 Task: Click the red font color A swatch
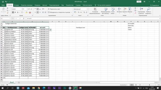point(30,12)
